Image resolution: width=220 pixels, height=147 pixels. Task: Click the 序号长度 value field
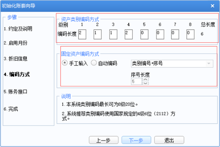(x=137, y=81)
